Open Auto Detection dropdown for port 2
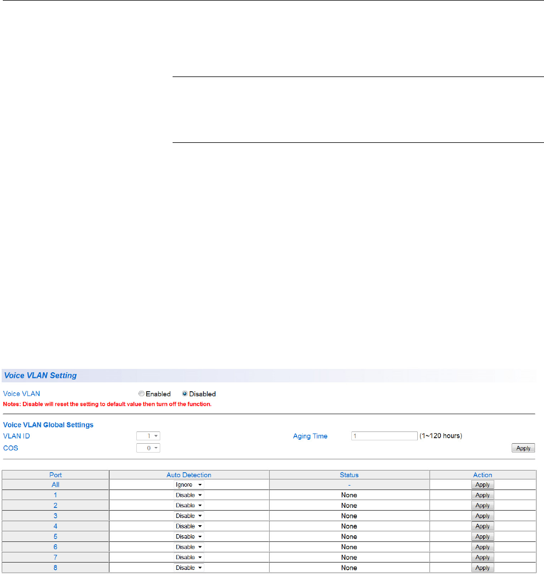This screenshot has width=544, height=576. [189, 506]
